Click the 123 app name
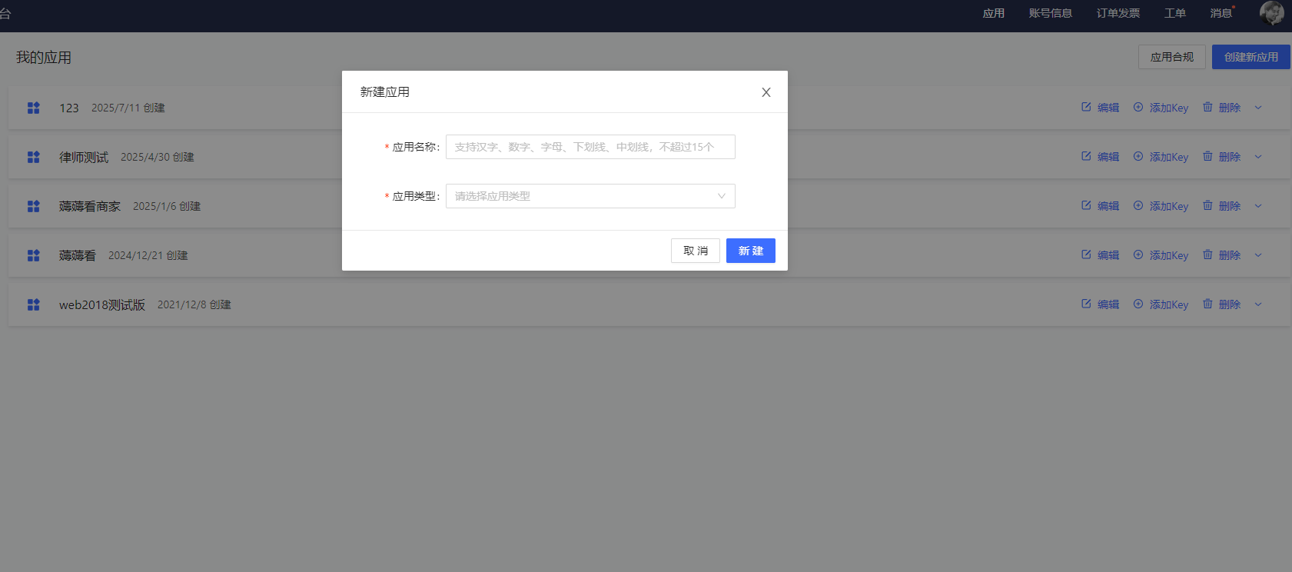Viewport: 1292px width, 572px height. pos(69,108)
